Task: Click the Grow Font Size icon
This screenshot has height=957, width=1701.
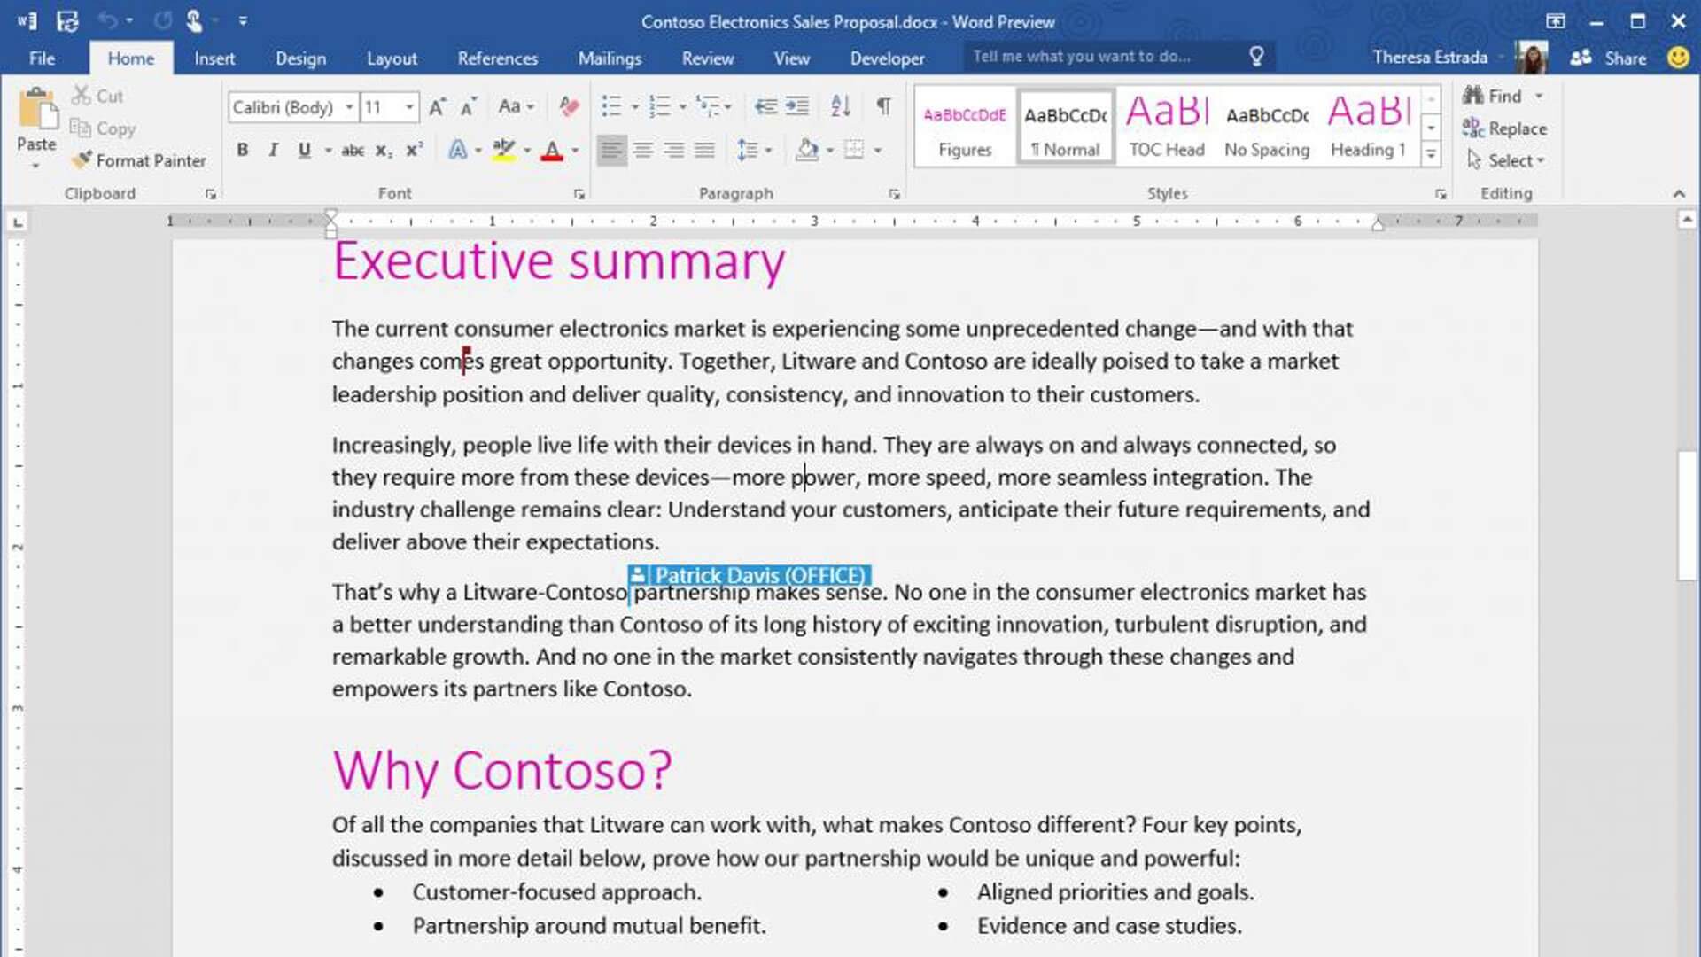Action: coord(437,107)
